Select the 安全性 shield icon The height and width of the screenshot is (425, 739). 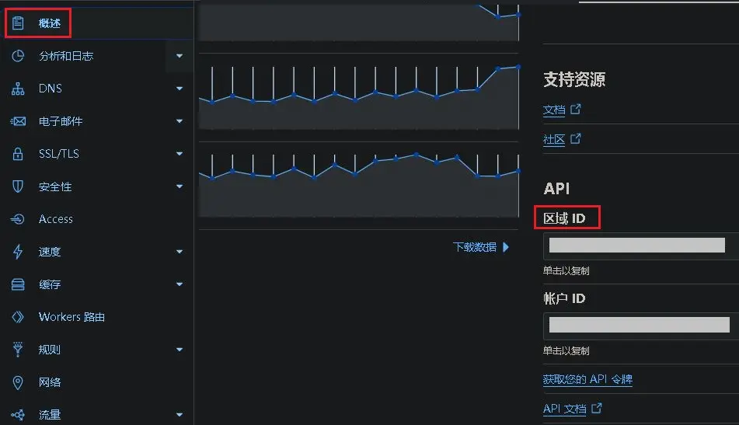[x=18, y=186]
